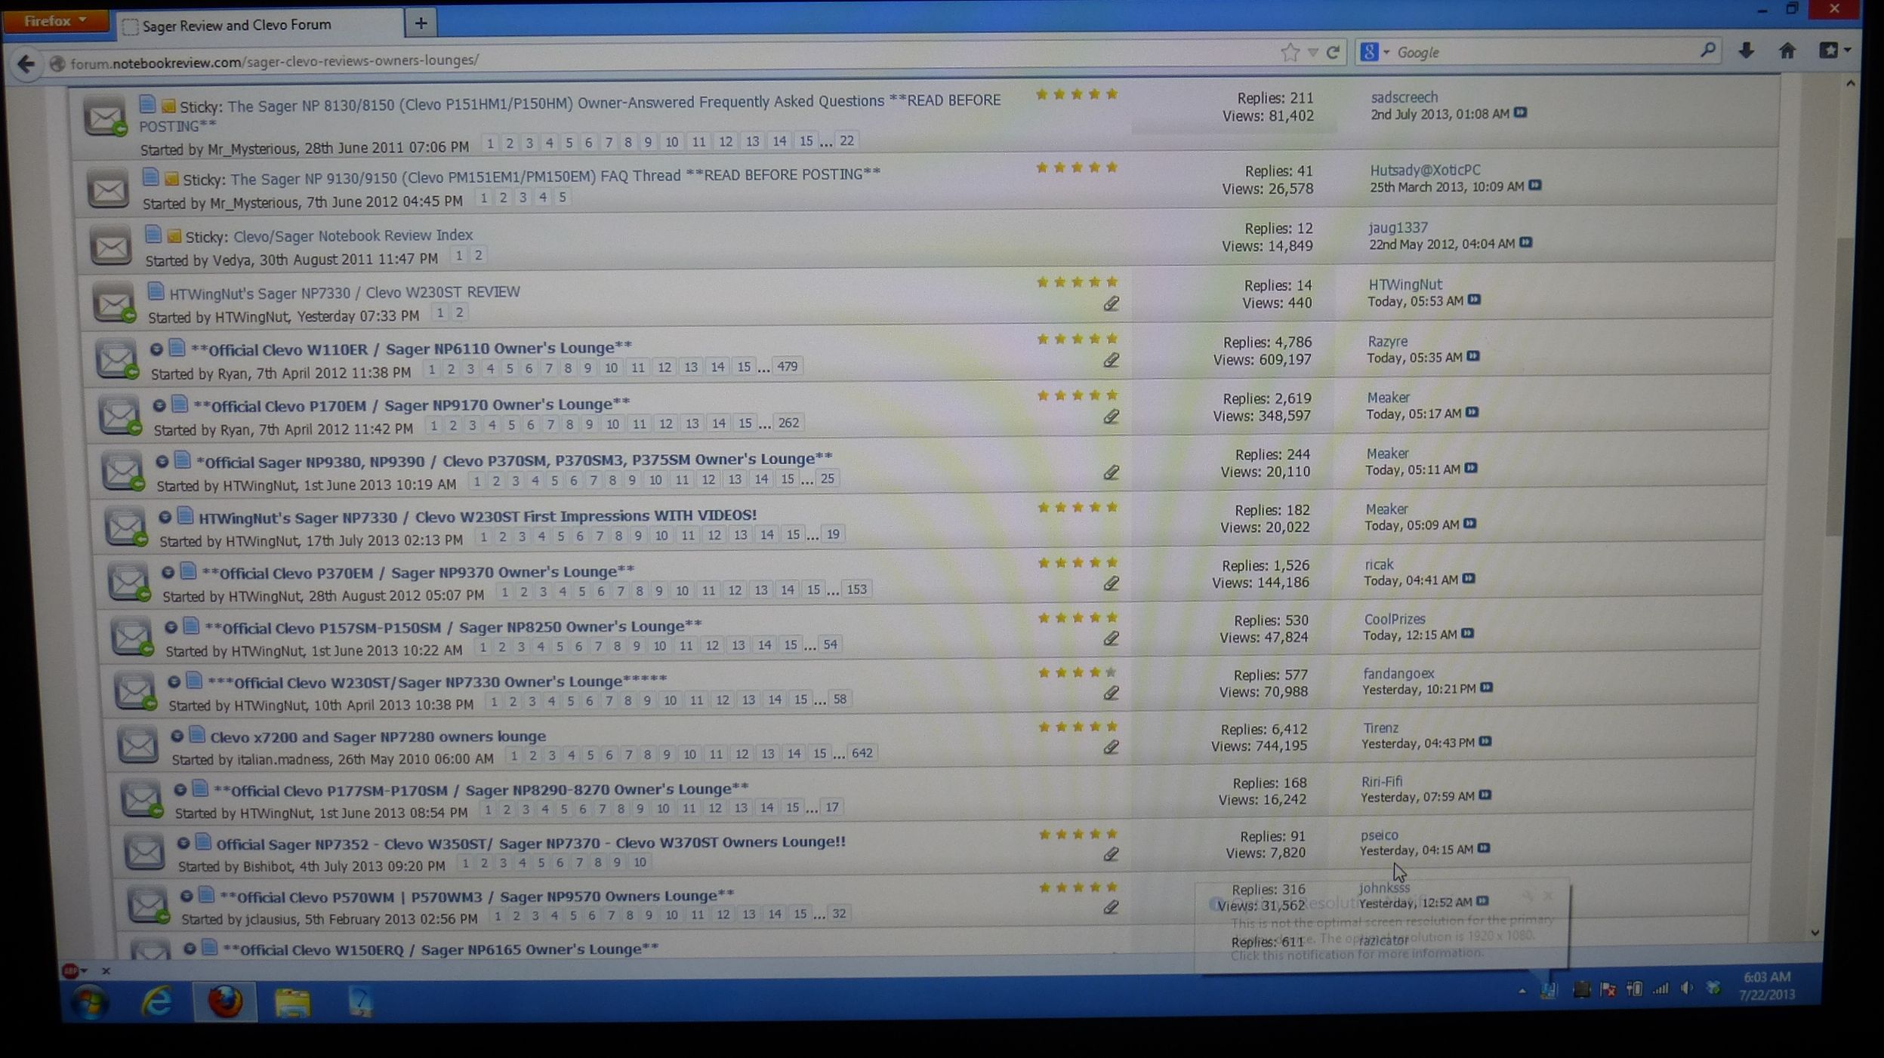Open the Firefox application menu

[55, 20]
